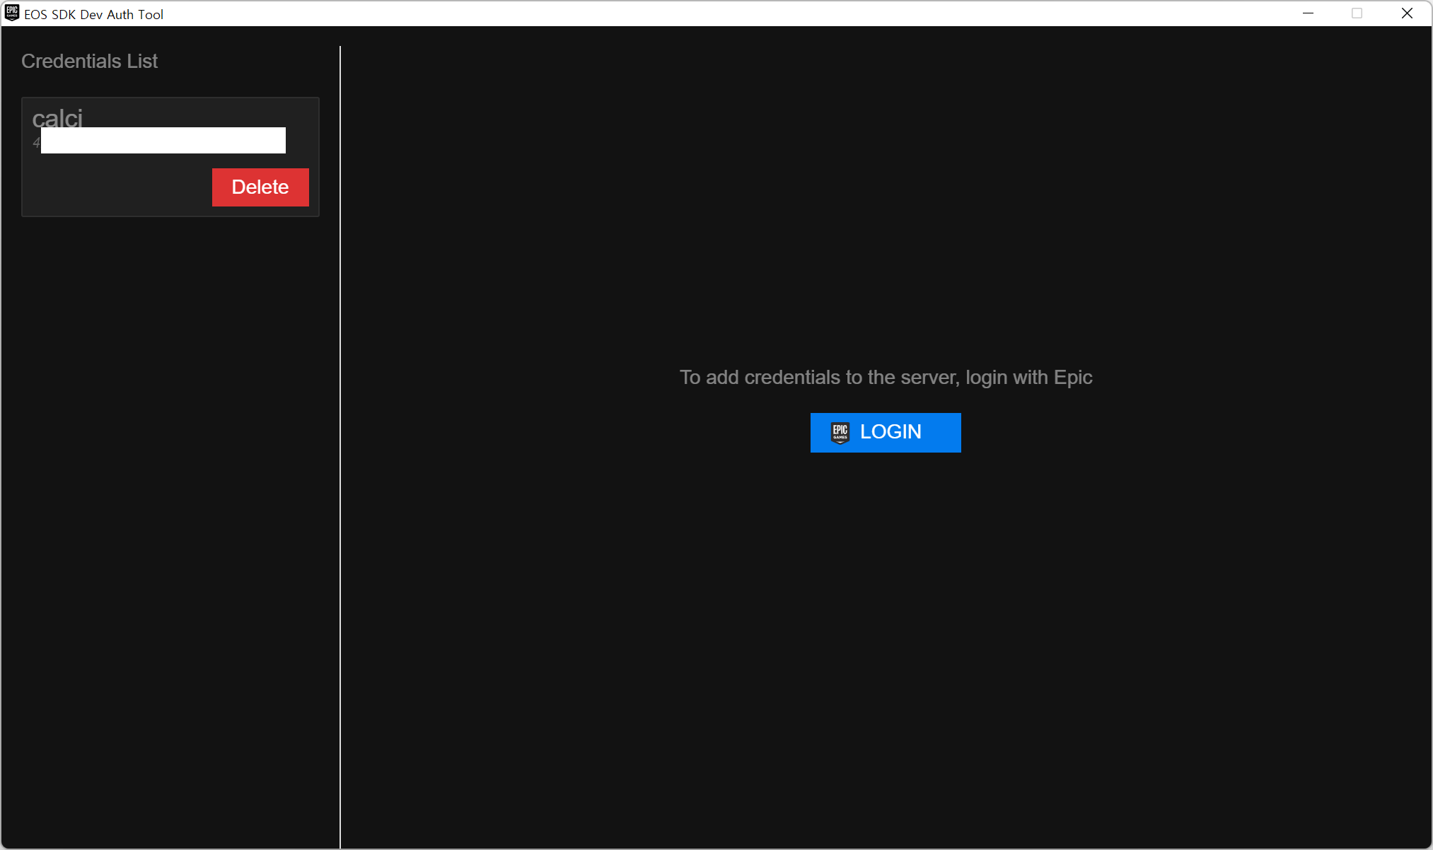1433x850 pixels.
Task: Click the calci account name text
Action: (57, 119)
